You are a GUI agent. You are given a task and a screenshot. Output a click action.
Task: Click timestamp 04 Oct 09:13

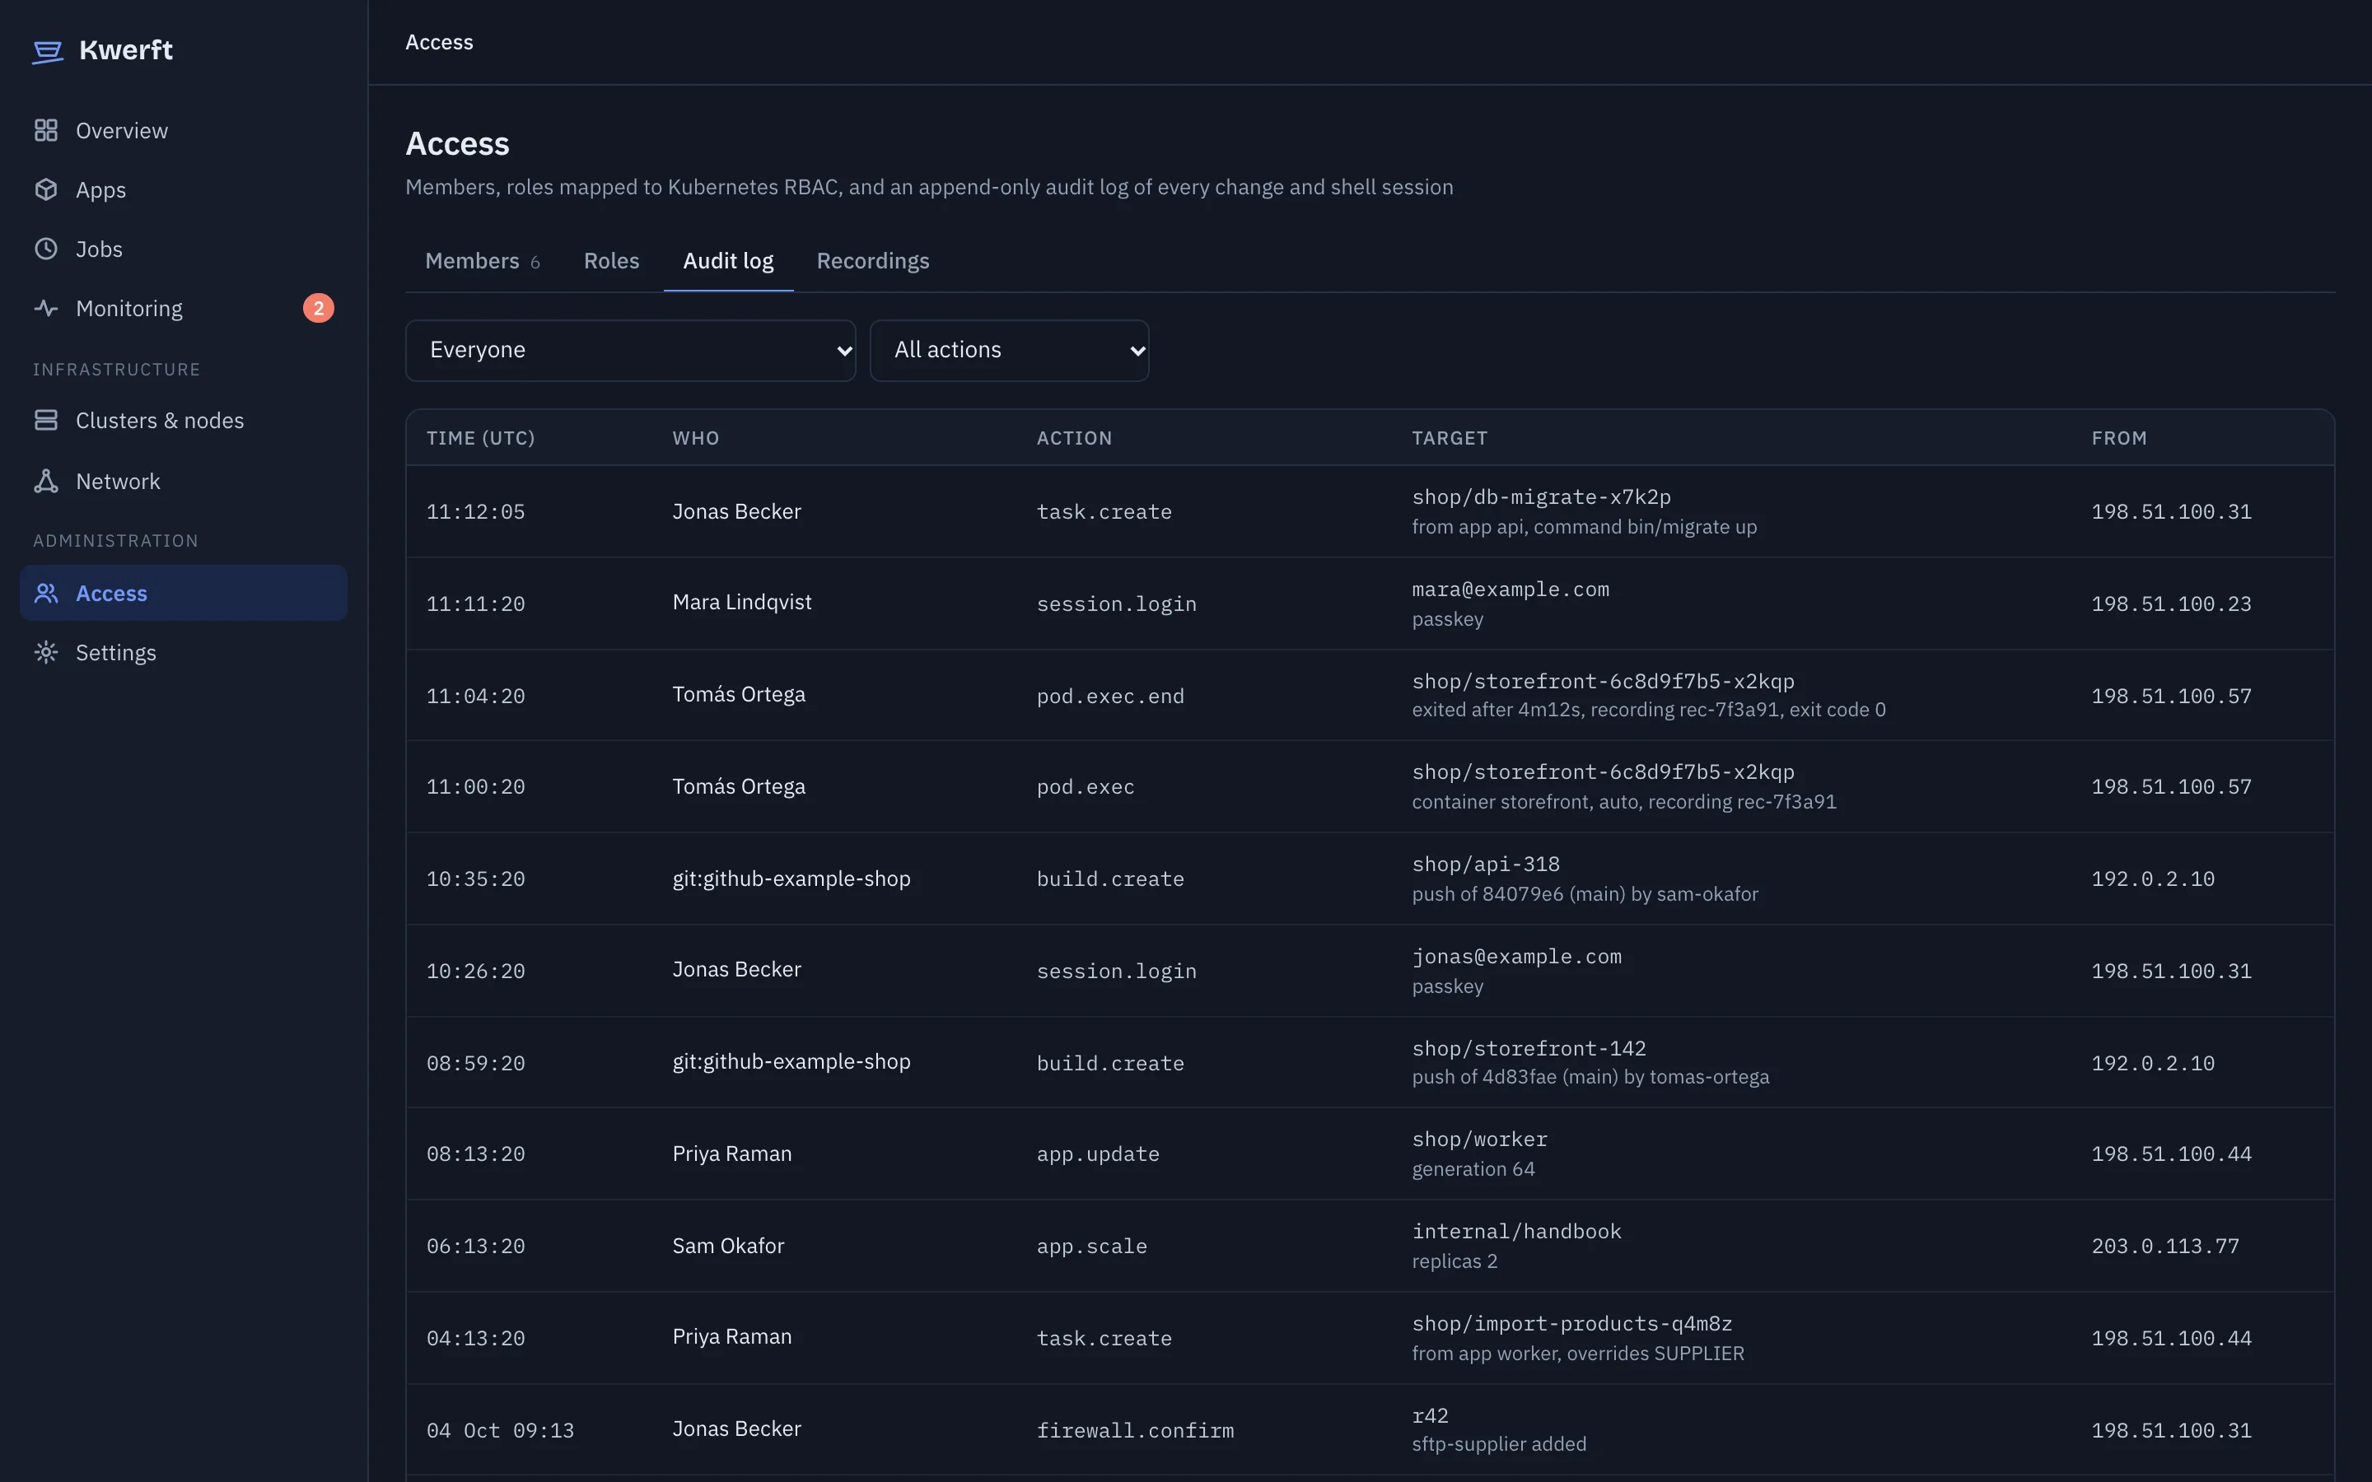(500, 1431)
